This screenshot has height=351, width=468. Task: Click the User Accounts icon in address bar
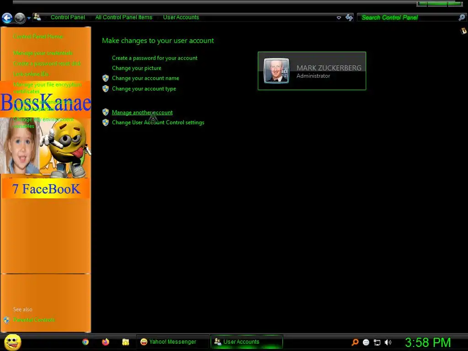(37, 17)
